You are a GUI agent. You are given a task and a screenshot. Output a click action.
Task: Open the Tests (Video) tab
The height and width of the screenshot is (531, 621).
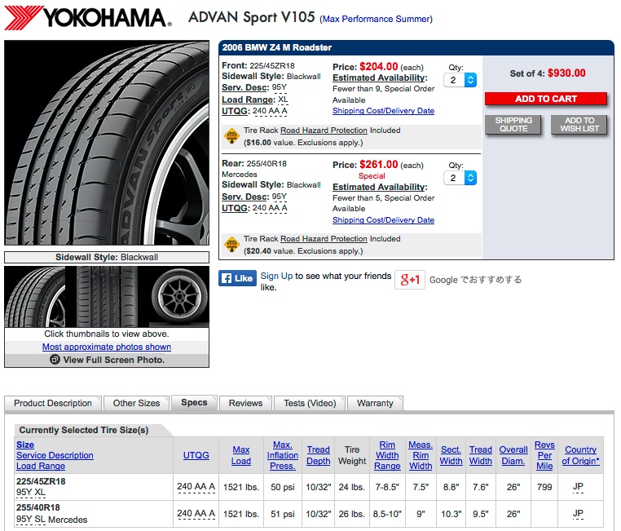click(x=310, y=403)
